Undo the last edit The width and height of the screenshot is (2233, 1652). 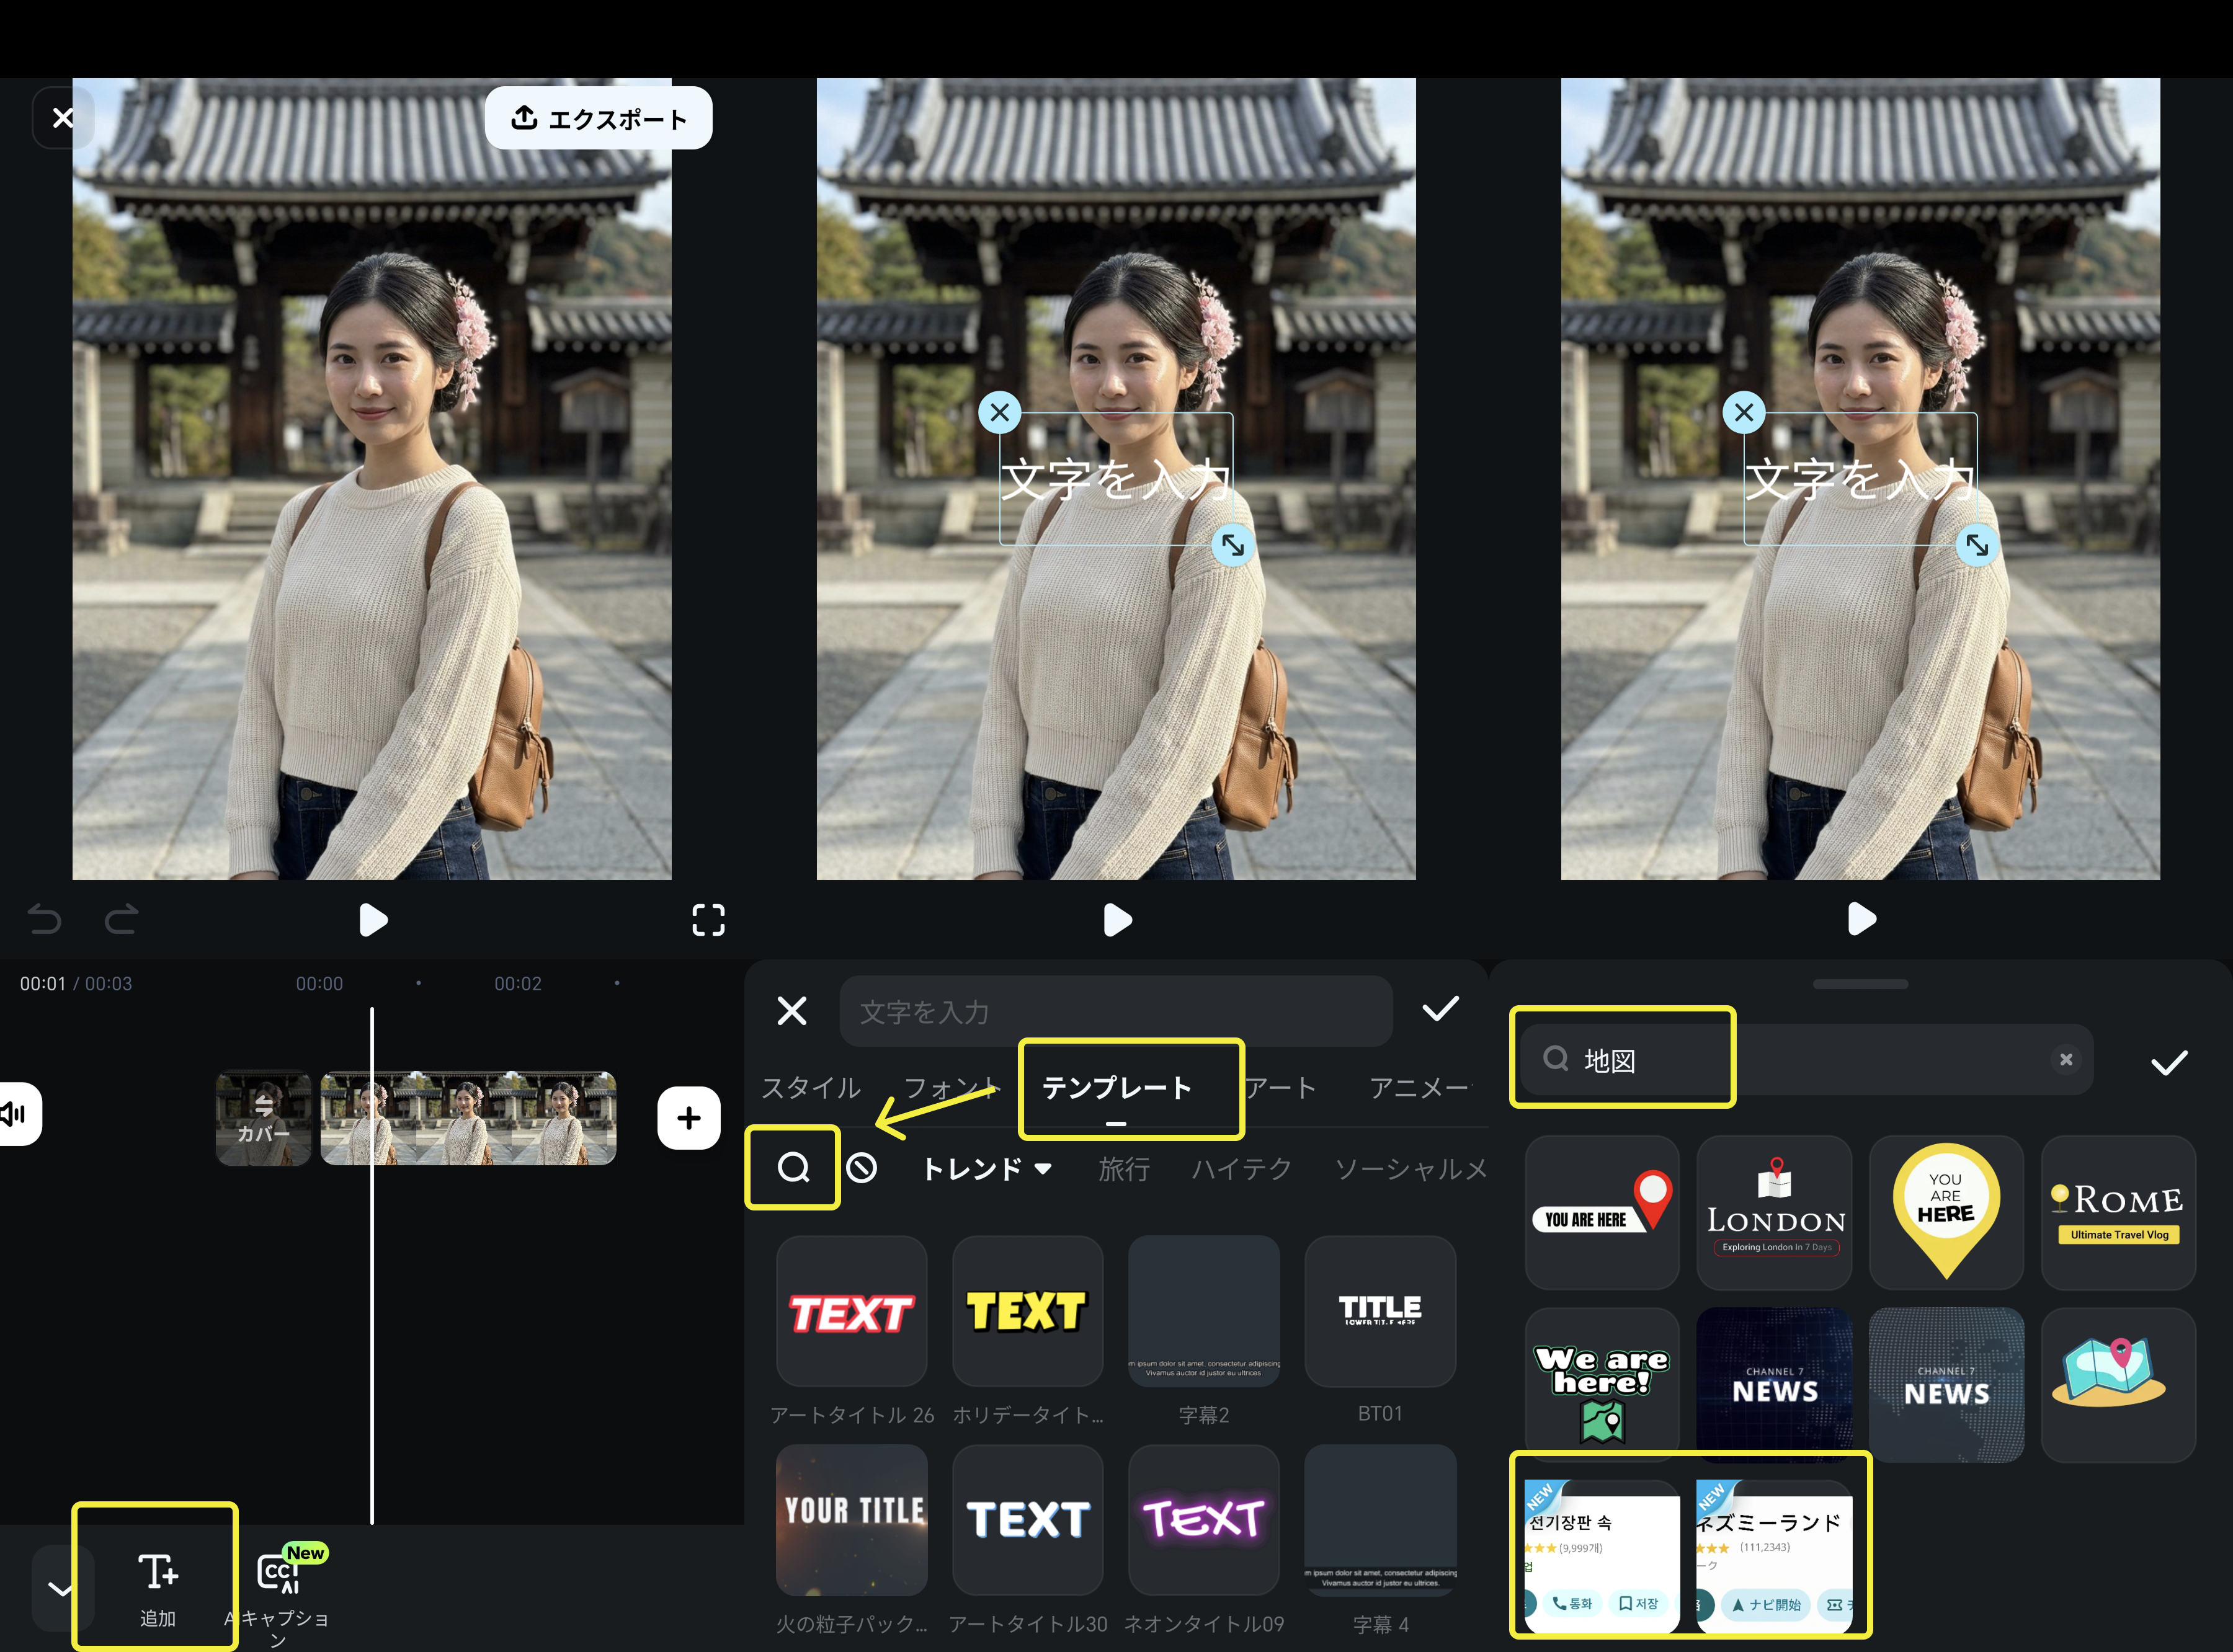tap(45, 921)
